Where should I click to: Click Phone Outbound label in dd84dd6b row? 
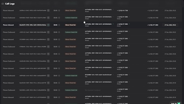pyautogui.click(x=9, y=76)
